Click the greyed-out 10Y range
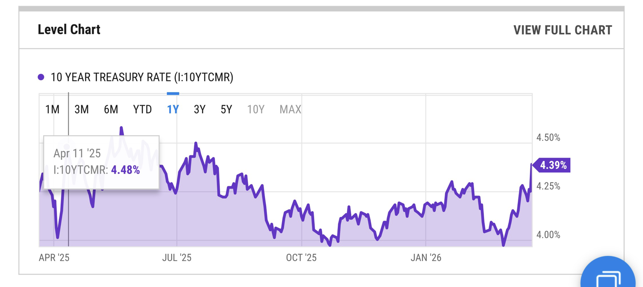The image size is (643, 287). (x=255, y=110)
